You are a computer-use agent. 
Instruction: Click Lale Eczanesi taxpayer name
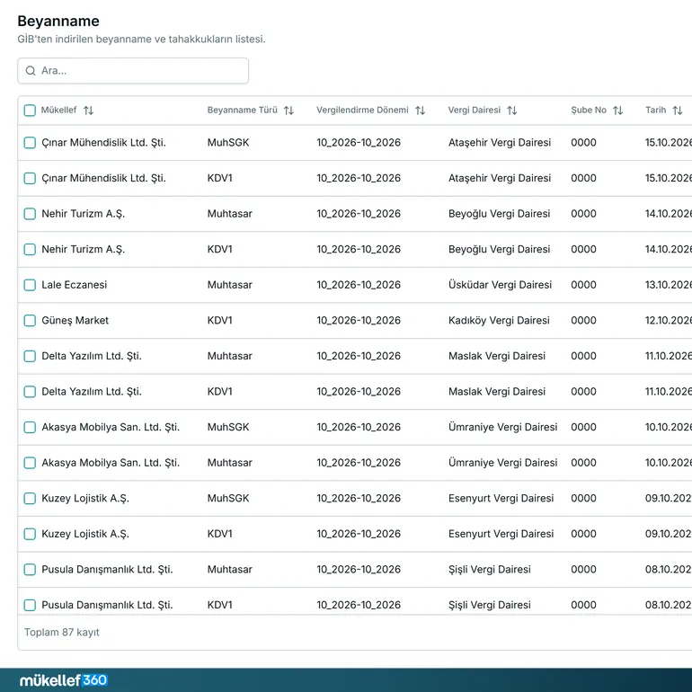pyautogui.click(x=74, y=285)
